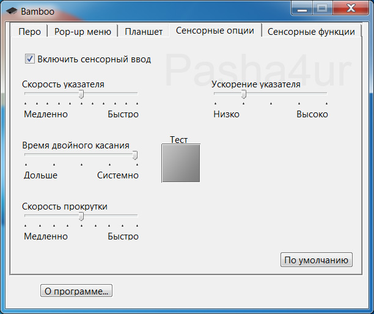The image size is (374, 314).
Task: Click the Скорость указателя slider thumb
Action: pyautogui.click(x=81, y=94)
